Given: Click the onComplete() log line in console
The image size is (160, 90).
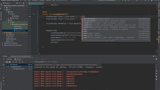Looking at the screenshot, I should coord(55,86).
